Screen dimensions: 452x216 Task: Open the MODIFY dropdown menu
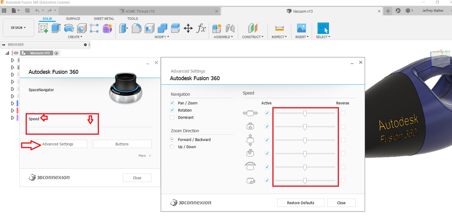pyautogui.click(x=162, y=37)
